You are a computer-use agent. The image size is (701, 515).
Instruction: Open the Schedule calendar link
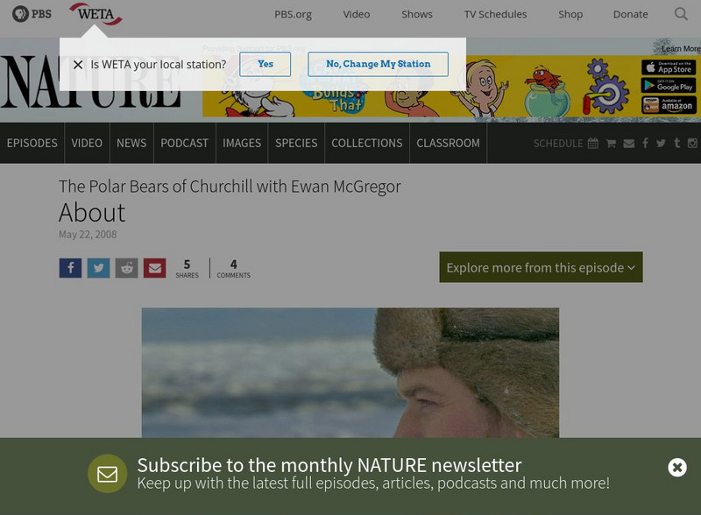(x=565, y=144)
